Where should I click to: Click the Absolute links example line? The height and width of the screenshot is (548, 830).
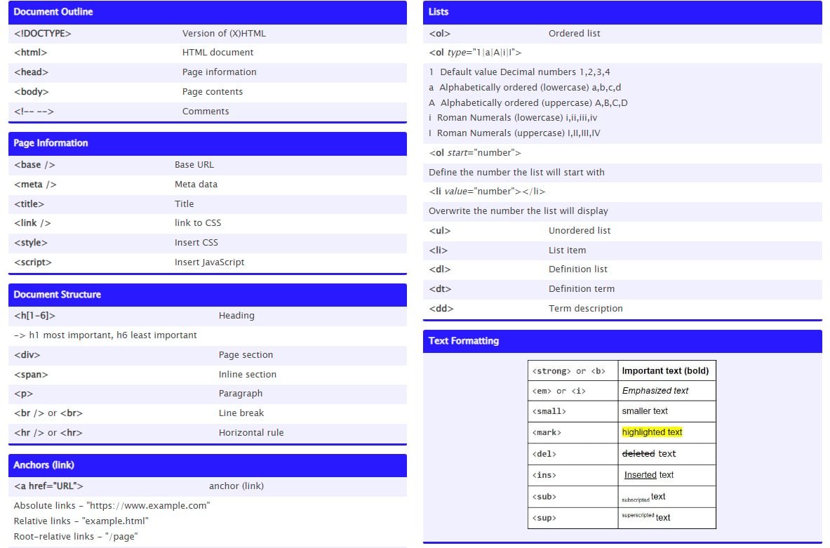click(x=112, y=506)
